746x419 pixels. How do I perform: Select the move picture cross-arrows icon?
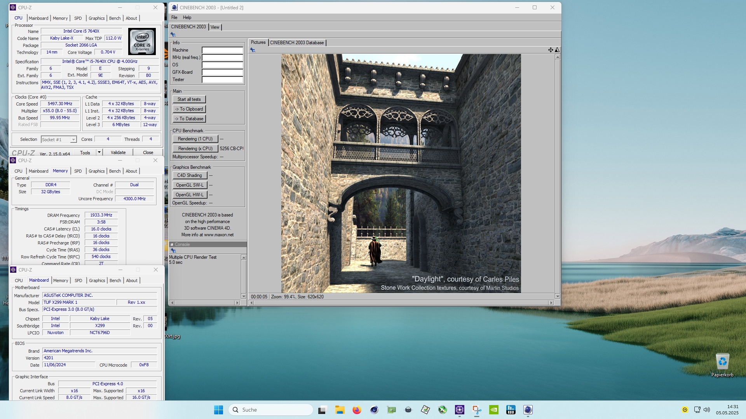point(551,50)
